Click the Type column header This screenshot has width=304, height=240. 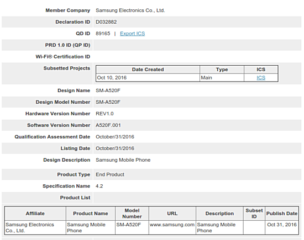coord(222,70)
